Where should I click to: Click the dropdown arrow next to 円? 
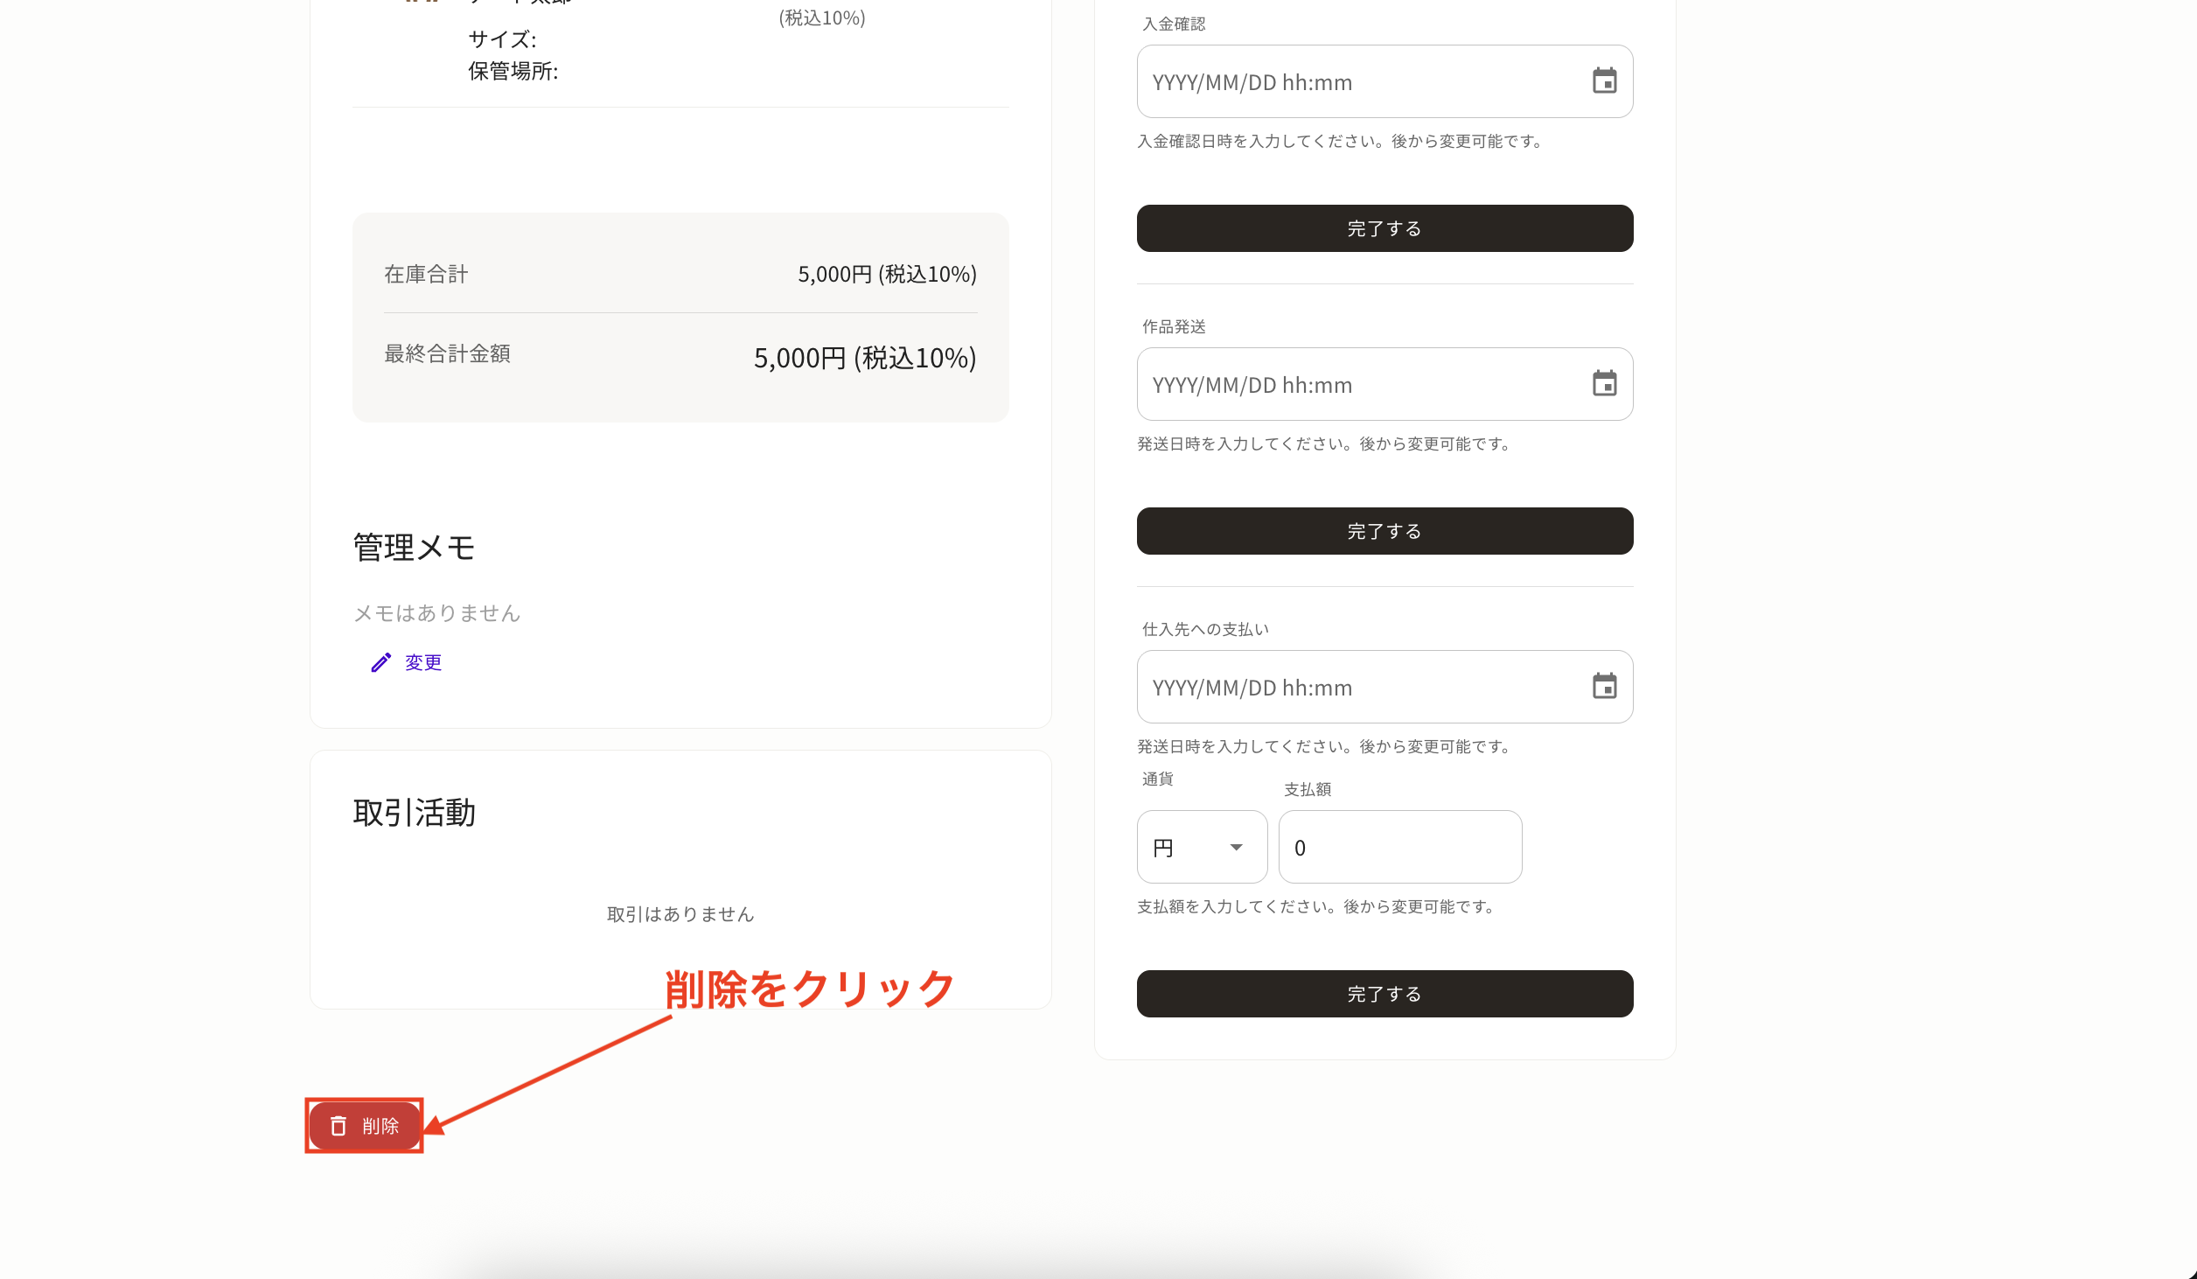1236,847
